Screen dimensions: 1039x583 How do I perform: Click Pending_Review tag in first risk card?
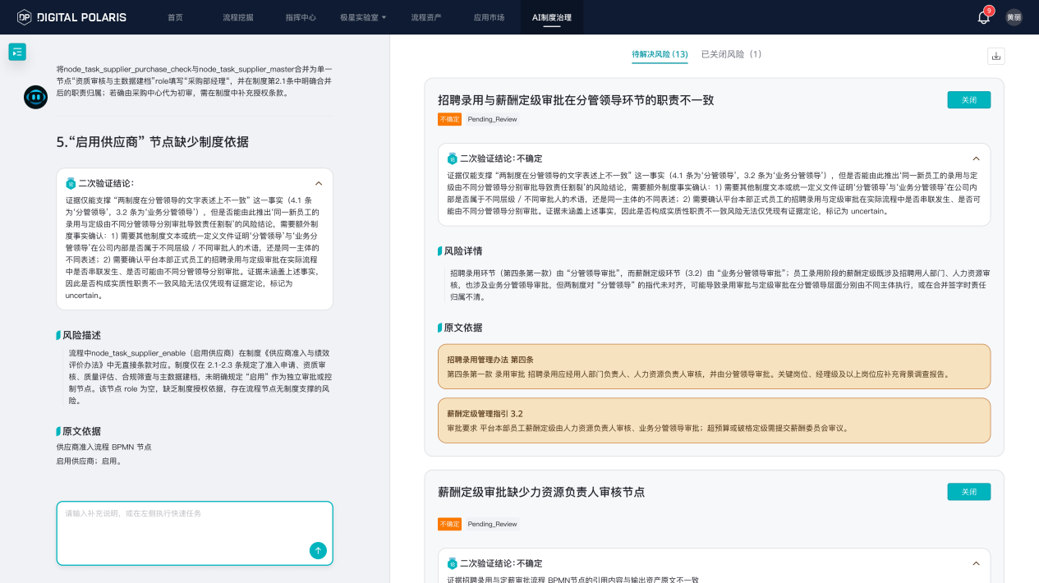coord(492,119)
